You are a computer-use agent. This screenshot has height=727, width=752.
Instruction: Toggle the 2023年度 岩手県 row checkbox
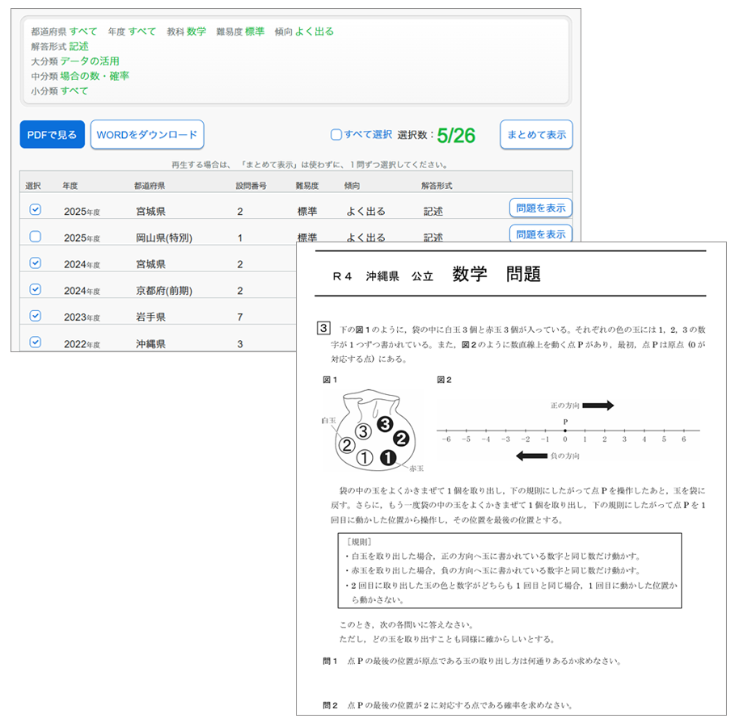(35, 316)
